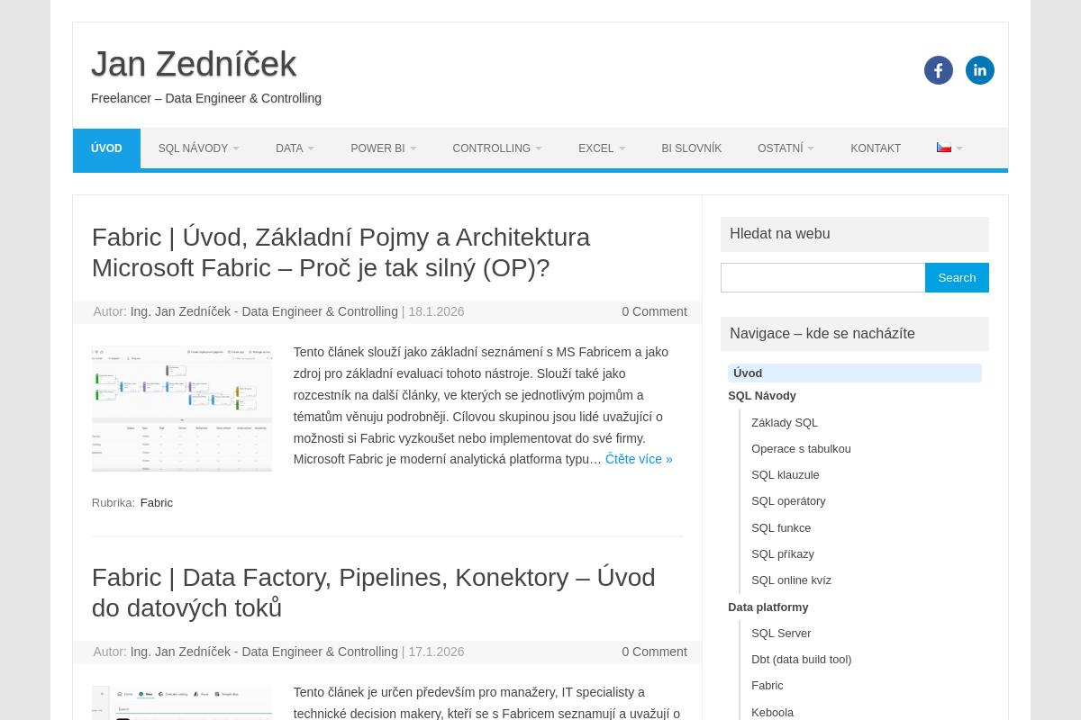1081x720 pixels.
Task: Open SQL online kvíz in sidebar
Action: [x=791, y=580]
